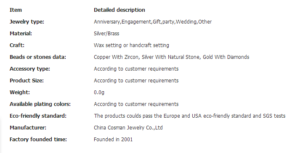Click the 'Available plating colors:' label

pos(40,104)
